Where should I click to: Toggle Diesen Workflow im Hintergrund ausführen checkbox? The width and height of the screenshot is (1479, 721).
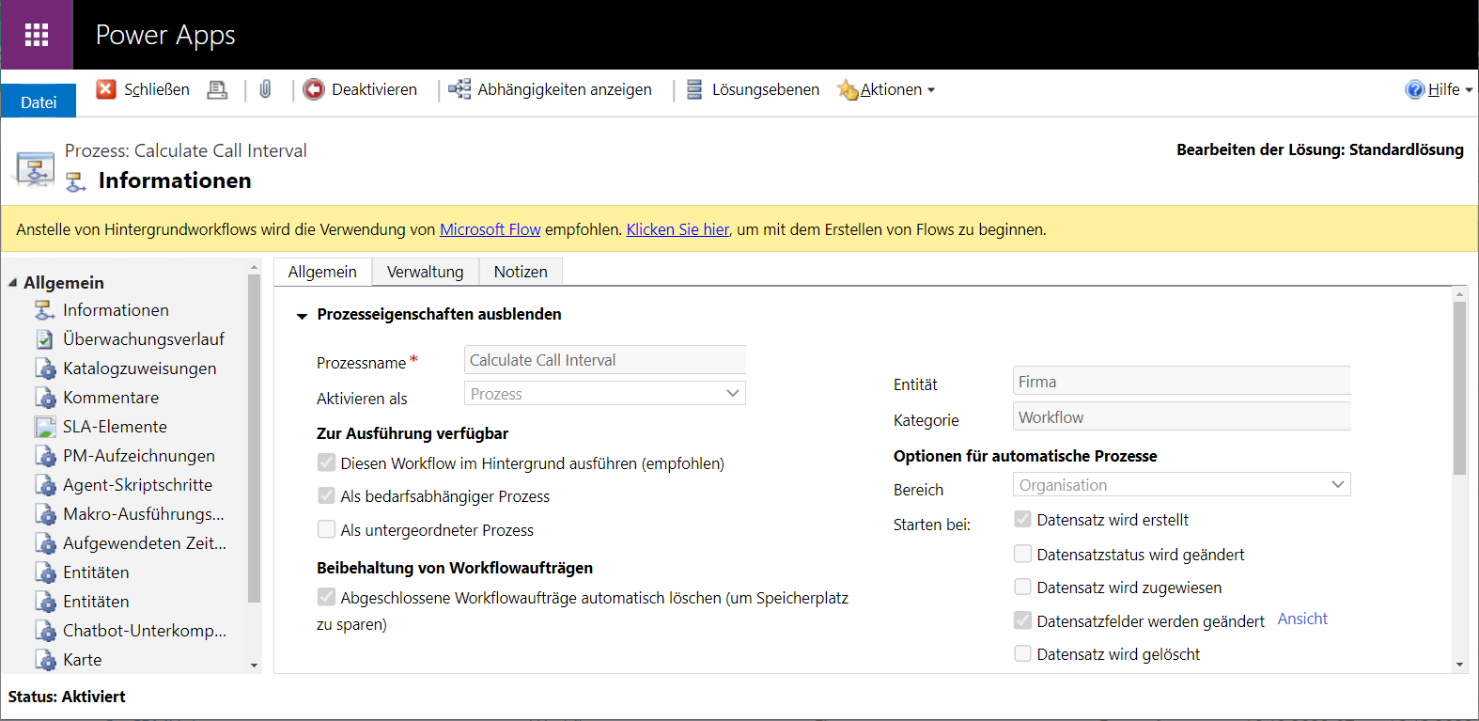click(326, 462)
